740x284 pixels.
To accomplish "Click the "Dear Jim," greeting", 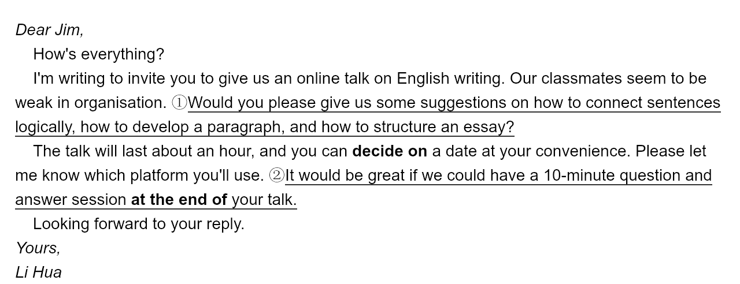I will pos(50,30).
